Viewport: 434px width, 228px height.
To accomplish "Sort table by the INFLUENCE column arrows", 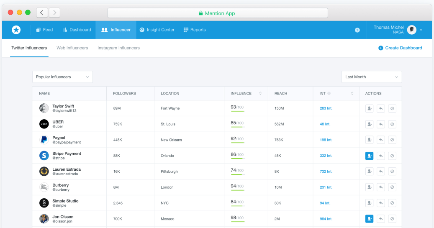I will (x=260, y=94).
